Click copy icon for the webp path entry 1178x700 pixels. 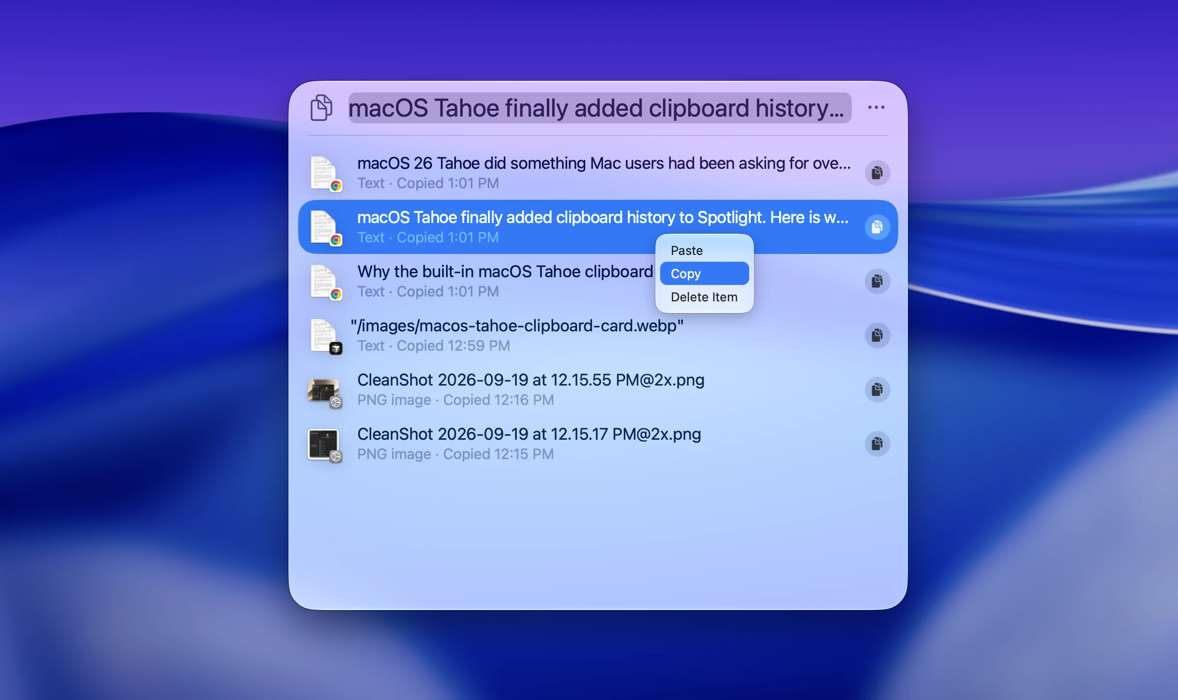(x=877, y=335)
